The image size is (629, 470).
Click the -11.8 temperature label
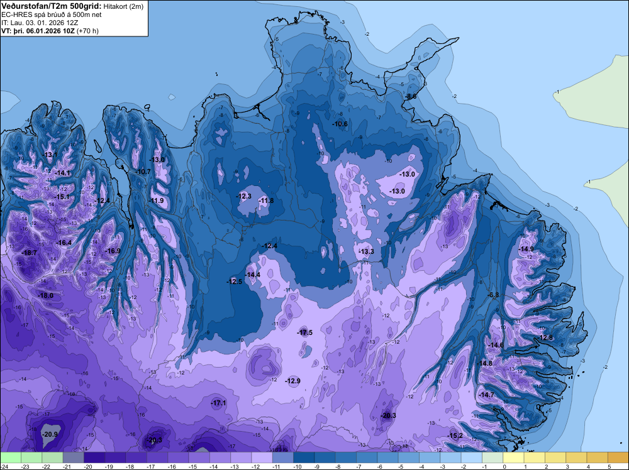pos(266,200)
